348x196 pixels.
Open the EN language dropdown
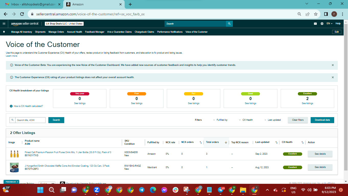(330, 23)
